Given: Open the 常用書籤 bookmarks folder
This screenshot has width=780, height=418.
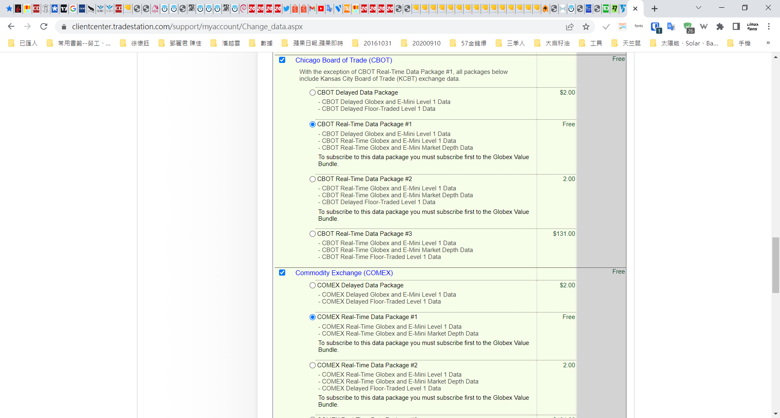Looking at the screenshot, I should pos(79,43).
